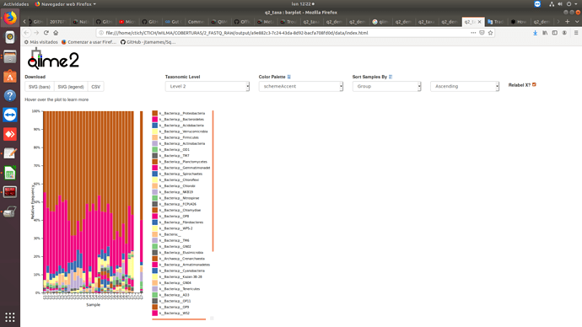Open the red AnyDesk dock icon
582x327 pixels.
[10, 134]
